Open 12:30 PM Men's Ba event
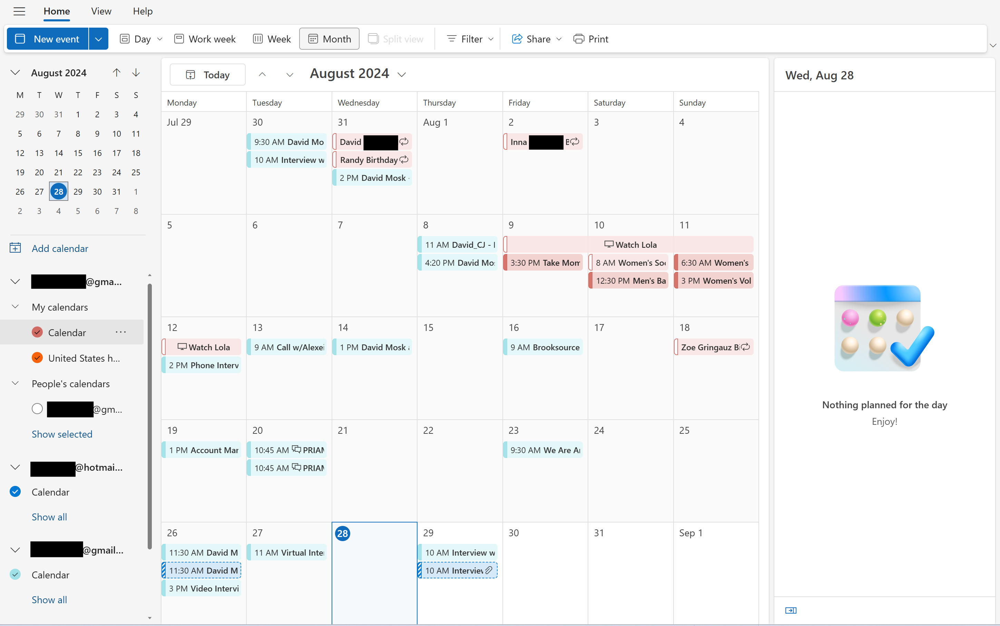 pyautogui.click(x=628, y=281)
